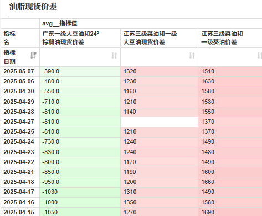Sort by 指标日期 column icon
Image resolution: width=262 pixels, height=216 pixels.
[33, 55]
